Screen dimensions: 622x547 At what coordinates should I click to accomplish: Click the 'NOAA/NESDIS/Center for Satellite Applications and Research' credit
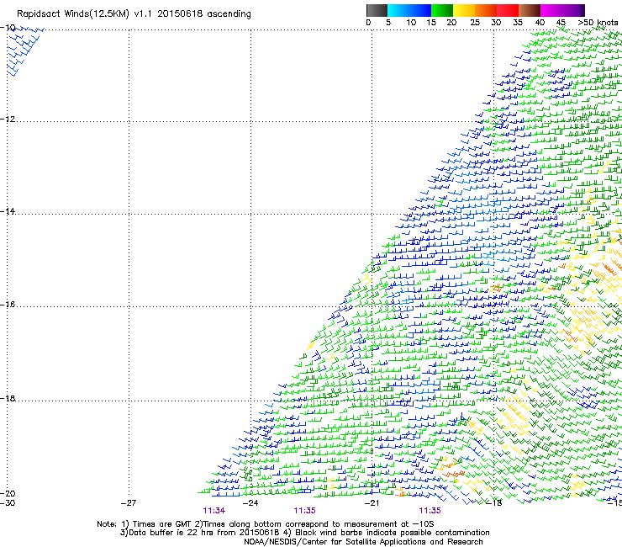coord(363,542)
